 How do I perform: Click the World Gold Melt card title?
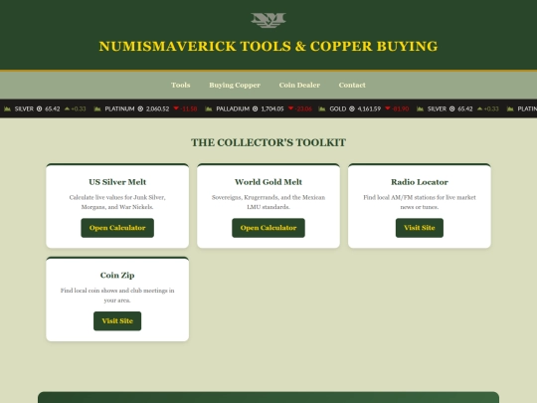268,182
